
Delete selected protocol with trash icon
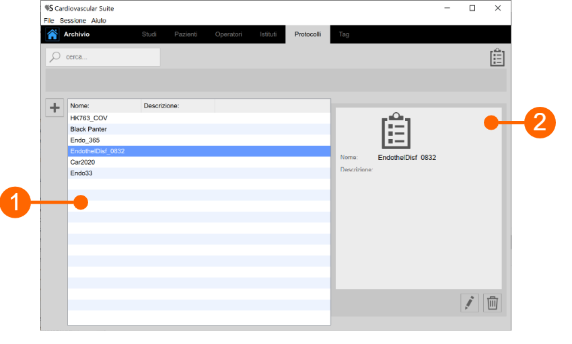click(493, 303)
